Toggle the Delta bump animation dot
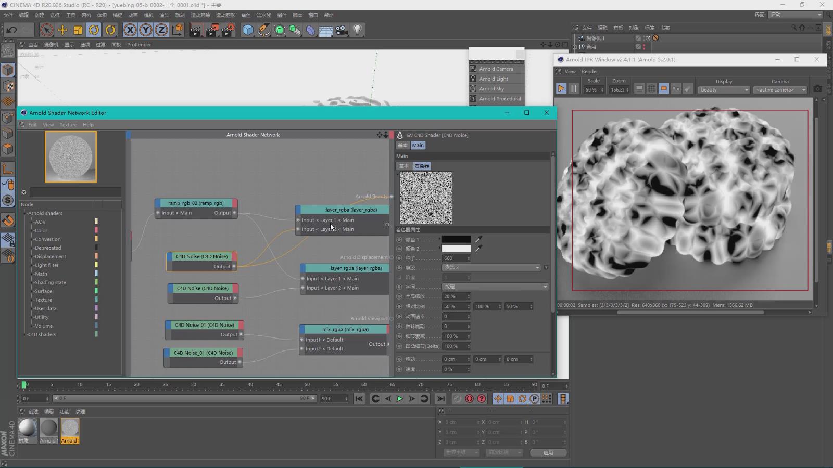 tap(399, 346)
